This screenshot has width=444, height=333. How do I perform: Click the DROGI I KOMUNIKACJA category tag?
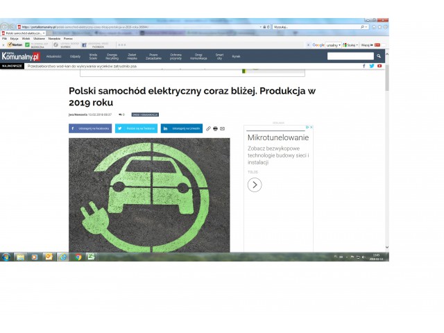click(x=146, y=114)
